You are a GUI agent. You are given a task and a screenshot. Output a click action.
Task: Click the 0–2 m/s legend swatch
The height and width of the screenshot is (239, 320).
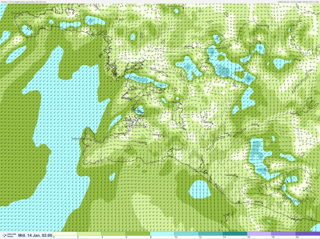pyautogui.click(x=65, y=234)
